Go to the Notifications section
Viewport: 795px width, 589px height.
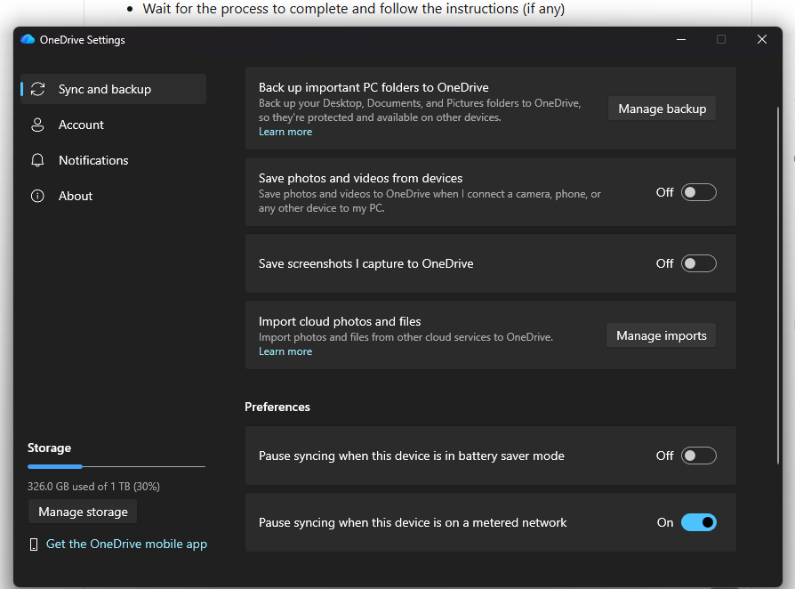coord(113,160)
